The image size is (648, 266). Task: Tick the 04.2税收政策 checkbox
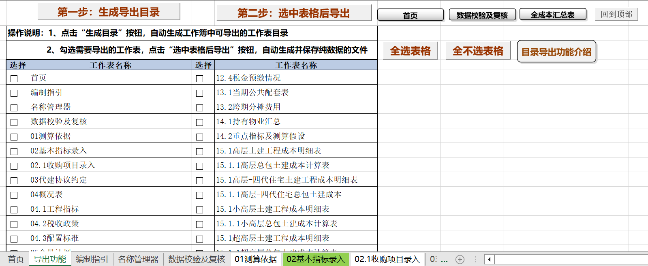14,224
